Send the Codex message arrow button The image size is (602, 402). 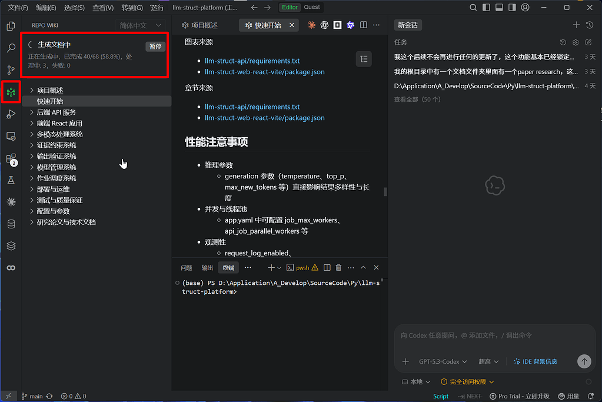click(584, 361)
